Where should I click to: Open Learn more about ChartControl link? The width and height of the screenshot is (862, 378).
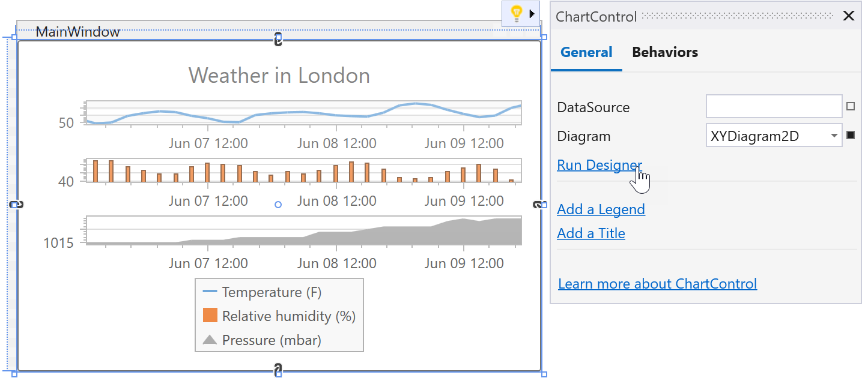[x=657, y=284]
